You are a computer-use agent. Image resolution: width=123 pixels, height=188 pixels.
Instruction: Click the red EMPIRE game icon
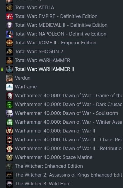[x=9, y=16]
